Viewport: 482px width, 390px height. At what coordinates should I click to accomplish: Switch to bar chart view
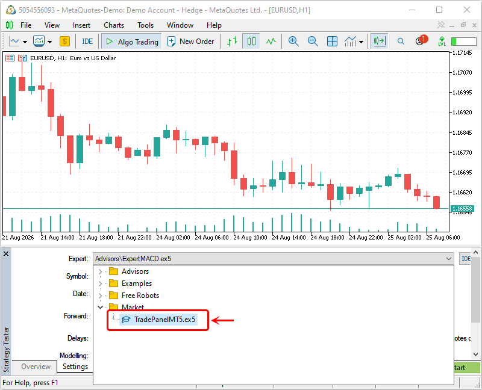pos(232,41)
